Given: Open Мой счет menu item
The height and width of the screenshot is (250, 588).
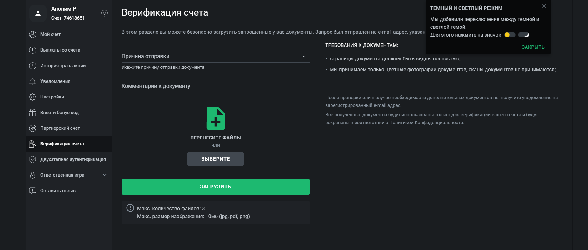Looking at the screenshot, I should tap(50, 34).
